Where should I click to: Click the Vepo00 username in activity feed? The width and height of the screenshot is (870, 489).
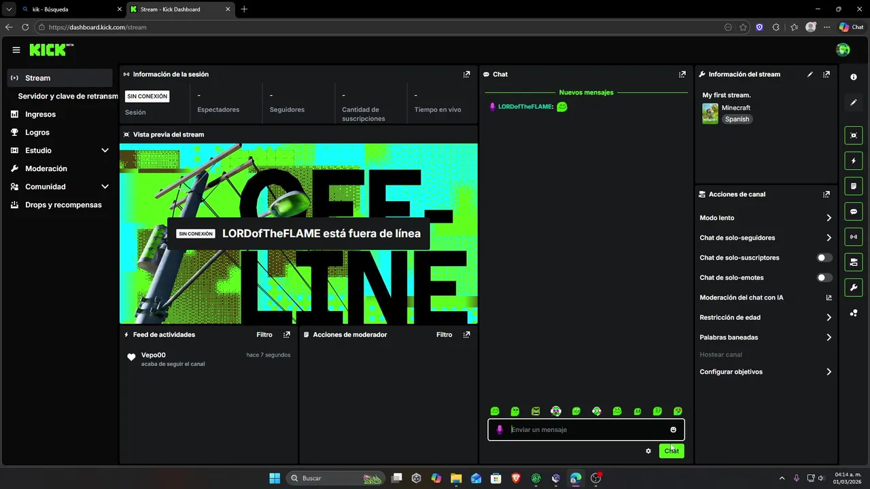154,355
